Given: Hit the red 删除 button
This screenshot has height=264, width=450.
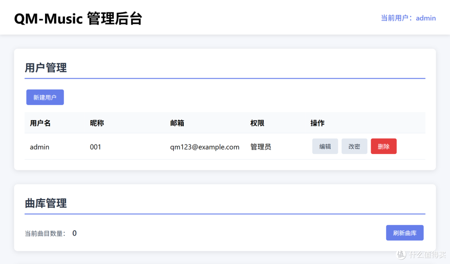Looking at the screenshot, I should pos(383,146).
